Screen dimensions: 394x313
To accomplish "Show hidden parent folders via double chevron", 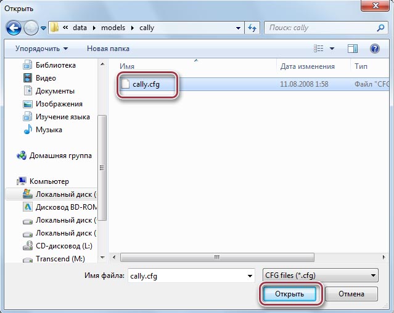I will [x=65, y=28].
